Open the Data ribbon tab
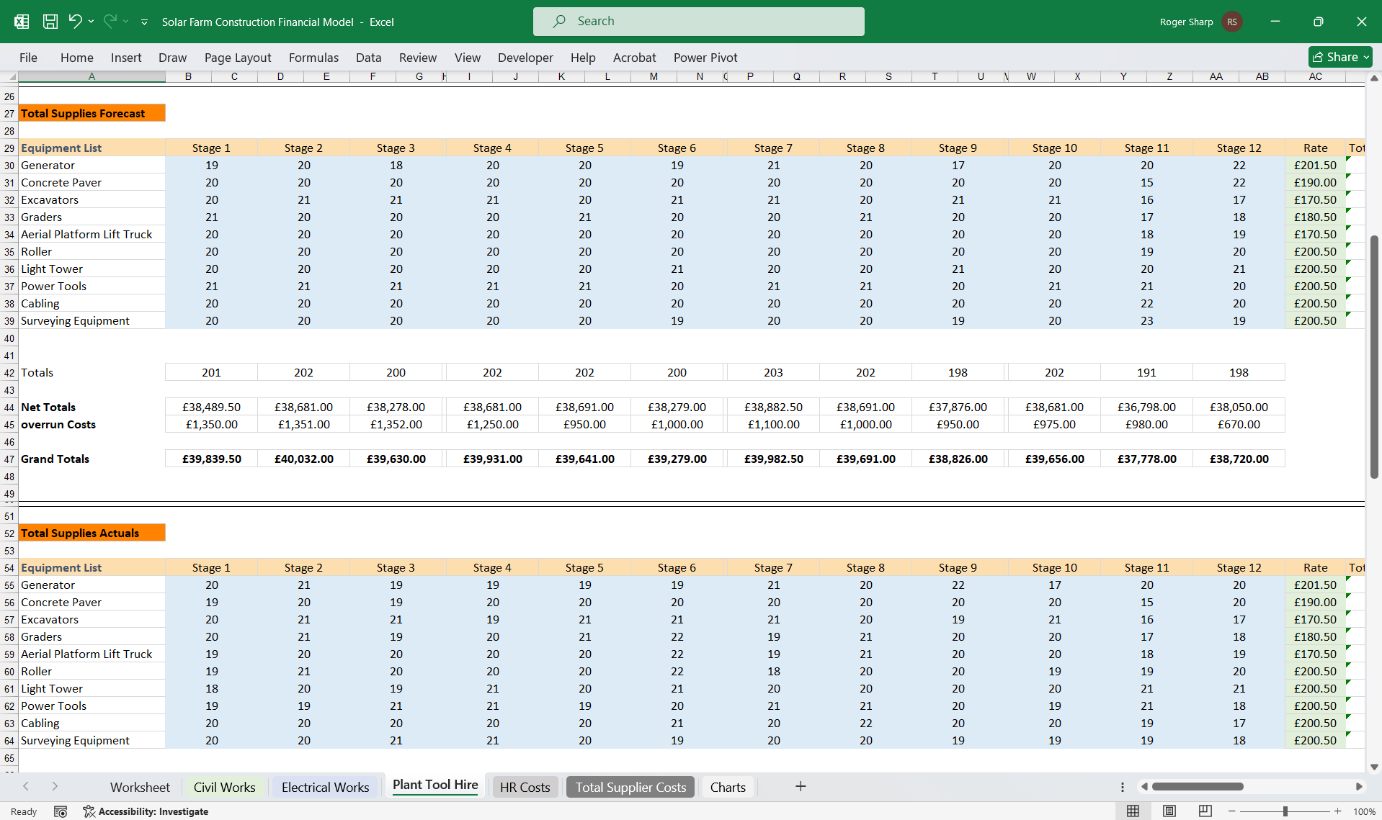Image resolution: width=1382 pixels, height=820 pixels. click(x=368, y=58)
